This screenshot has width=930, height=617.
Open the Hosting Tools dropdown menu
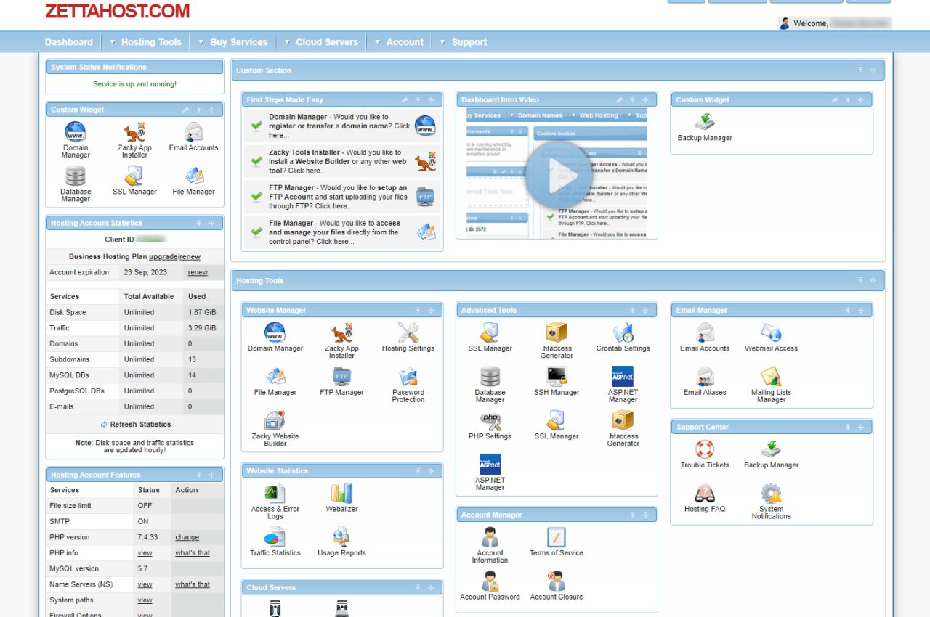[151, 42]
